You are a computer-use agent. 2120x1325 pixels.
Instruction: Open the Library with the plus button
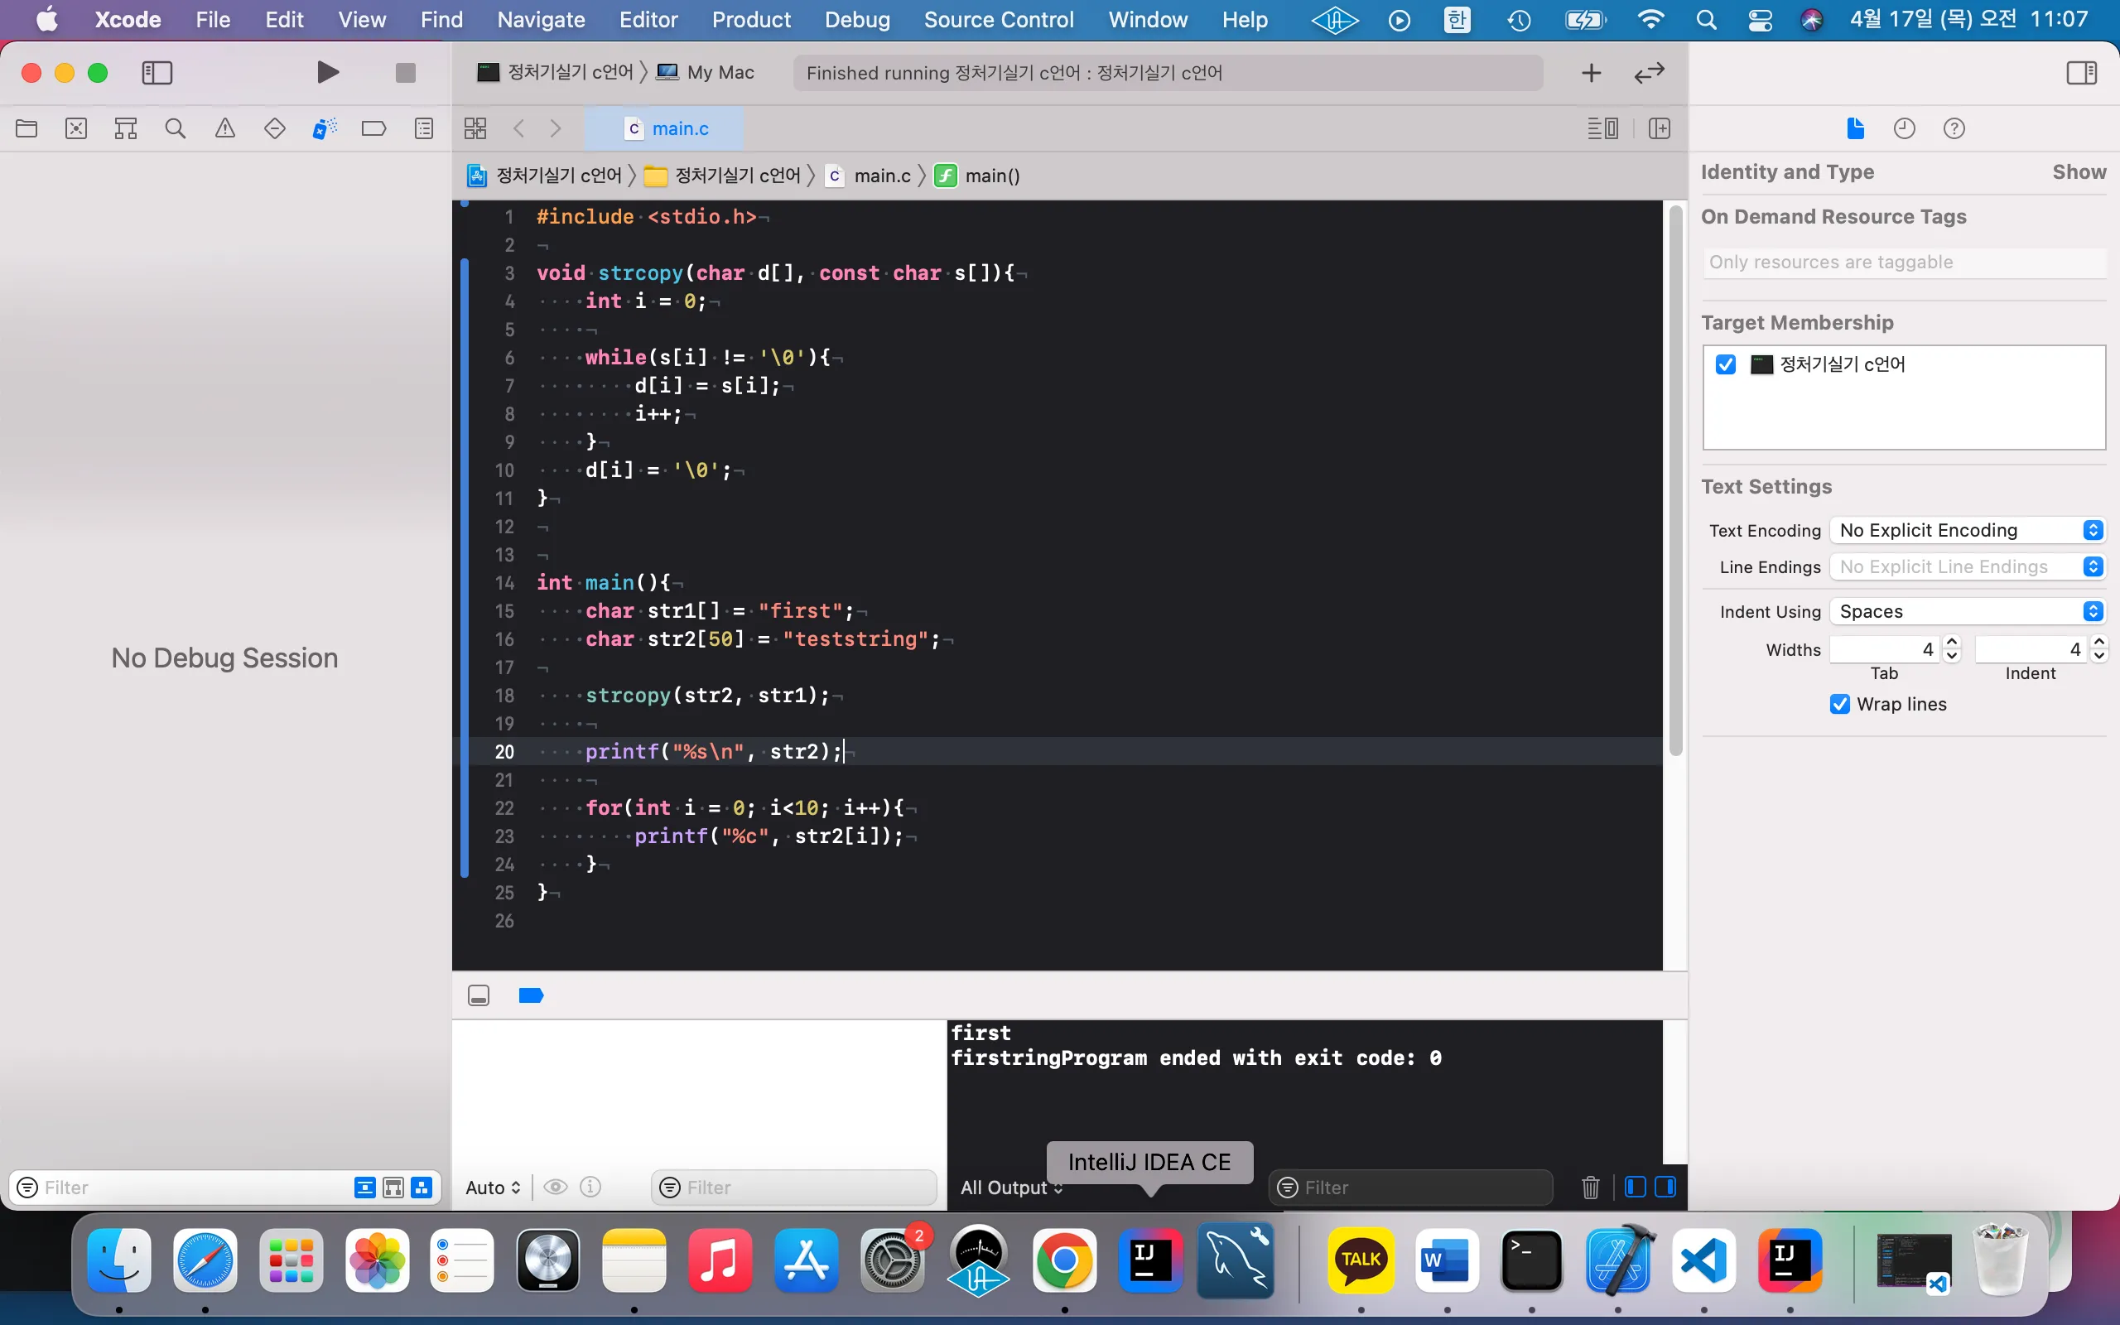point(1591,73)
